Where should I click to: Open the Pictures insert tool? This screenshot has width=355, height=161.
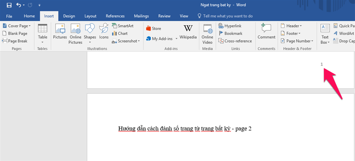pyautogui.click(x=60, y=32)
